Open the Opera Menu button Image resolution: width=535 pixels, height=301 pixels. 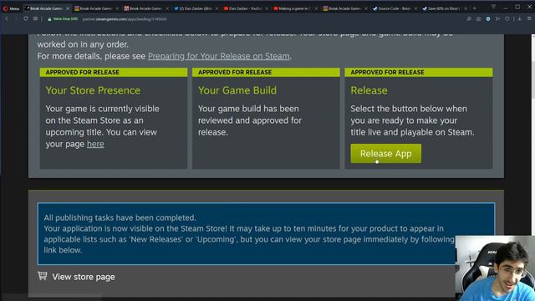tap(11, 8)
